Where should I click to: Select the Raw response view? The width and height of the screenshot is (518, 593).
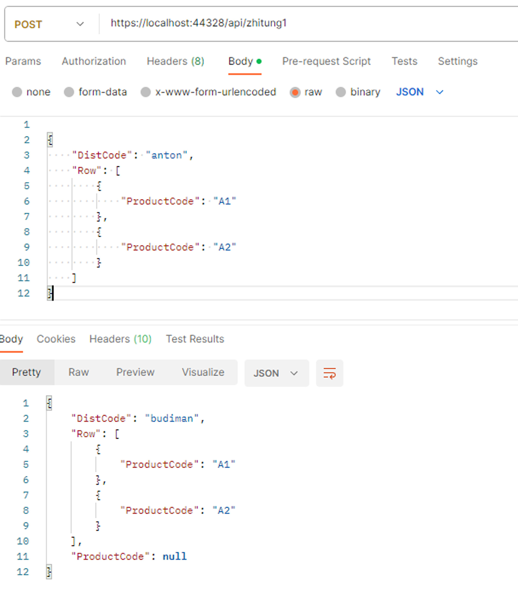tap(78, 372)
